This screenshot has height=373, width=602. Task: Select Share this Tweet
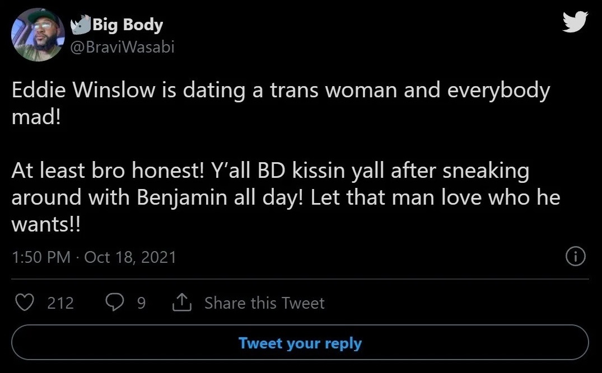coord(264,303)
